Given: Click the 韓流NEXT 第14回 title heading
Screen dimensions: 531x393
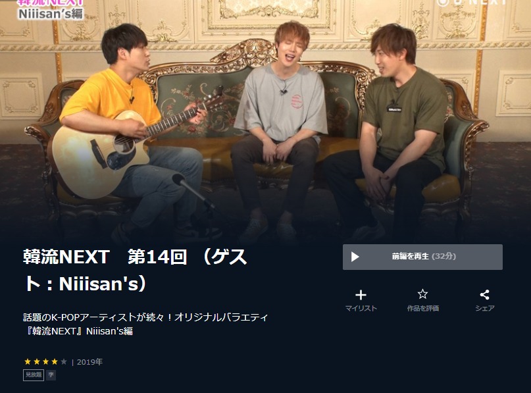Looking at the screenshot, I should click(x=136, y=270).
